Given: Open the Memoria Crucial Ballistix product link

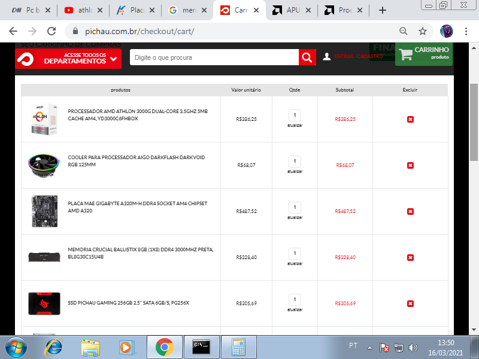Looking at the screenshot, I should (x=141, y=253).
